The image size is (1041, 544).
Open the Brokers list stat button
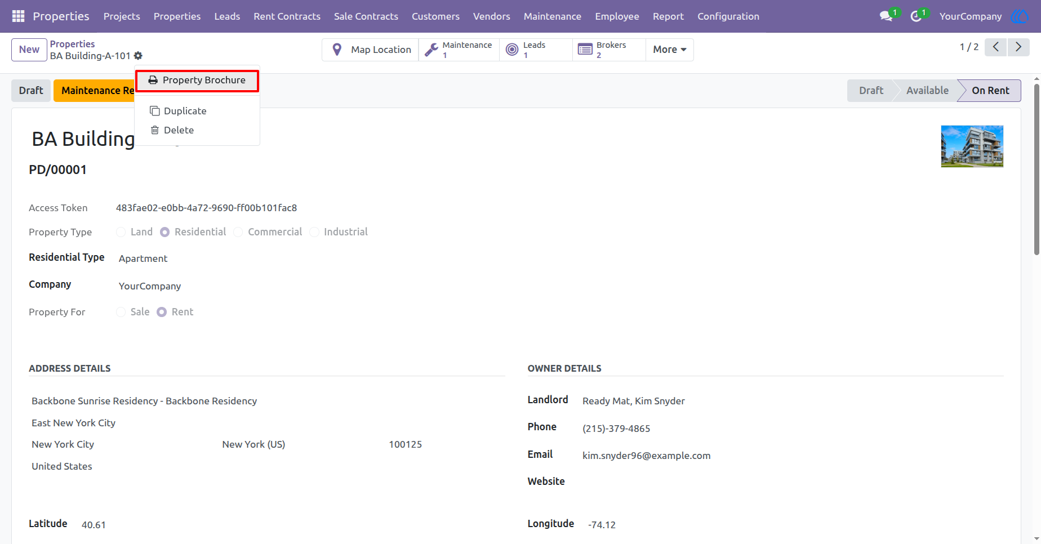pos(609,50)
